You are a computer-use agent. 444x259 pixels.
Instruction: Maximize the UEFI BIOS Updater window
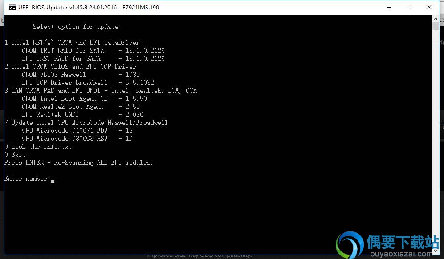[x=409, y=8]
